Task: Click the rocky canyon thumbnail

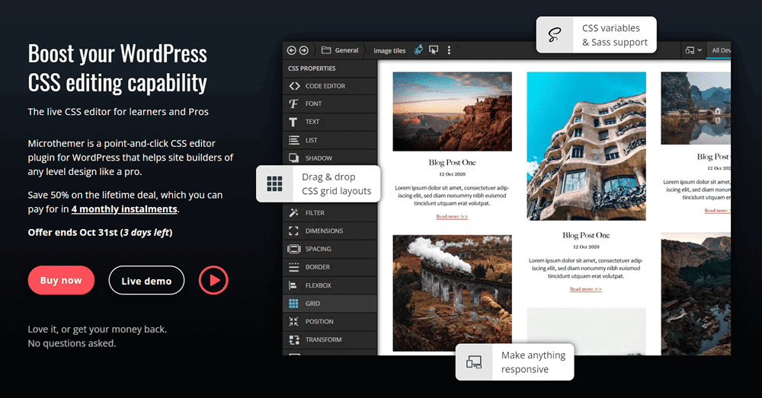Action: (x=696, y=294)
